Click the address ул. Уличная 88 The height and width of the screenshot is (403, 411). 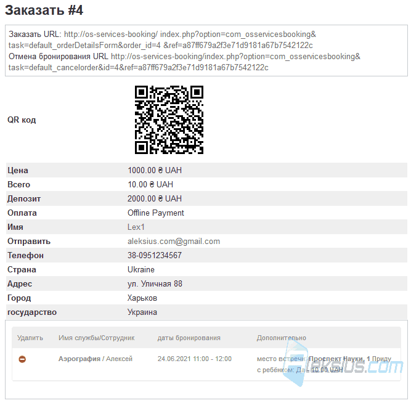tap(155, 283)
